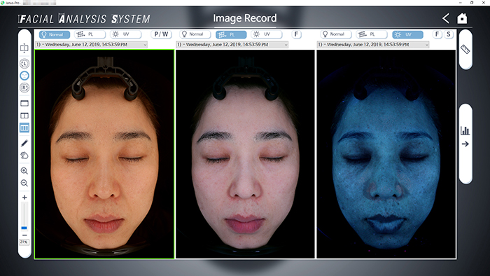Screen dimensions: 490x276
Task: Click the zoom in magnifier icon
Action: coord(24,171)
